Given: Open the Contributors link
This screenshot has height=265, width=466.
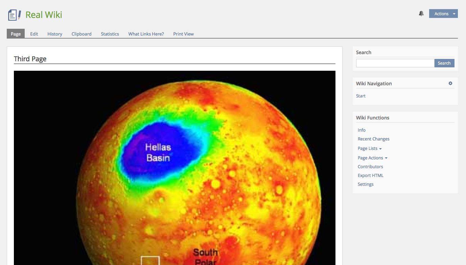Looking at the screenshot, I should point(370,167).
